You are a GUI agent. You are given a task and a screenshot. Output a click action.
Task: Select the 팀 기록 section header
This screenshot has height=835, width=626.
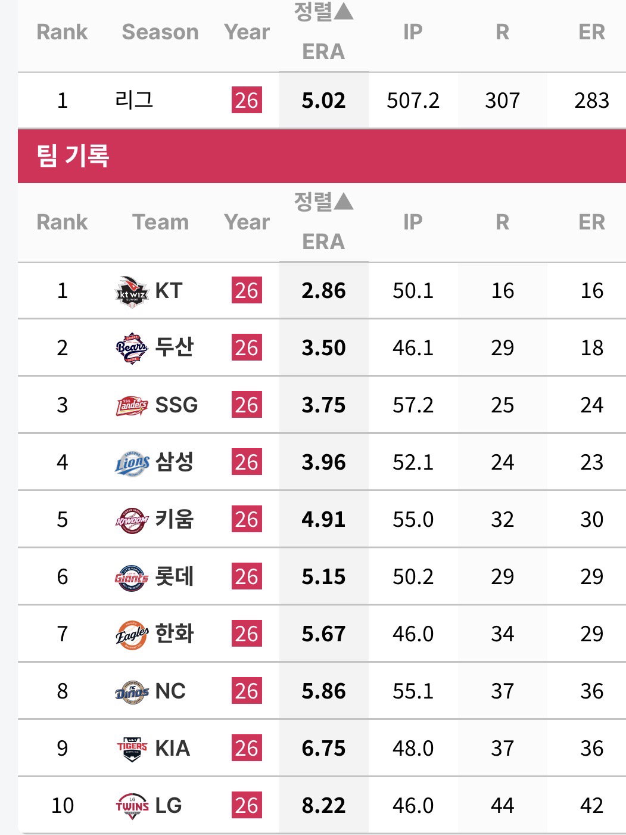[322, 156]
